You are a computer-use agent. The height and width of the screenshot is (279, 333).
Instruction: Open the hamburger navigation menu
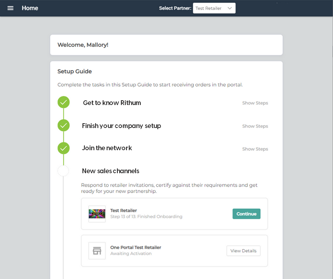(10, 8)
